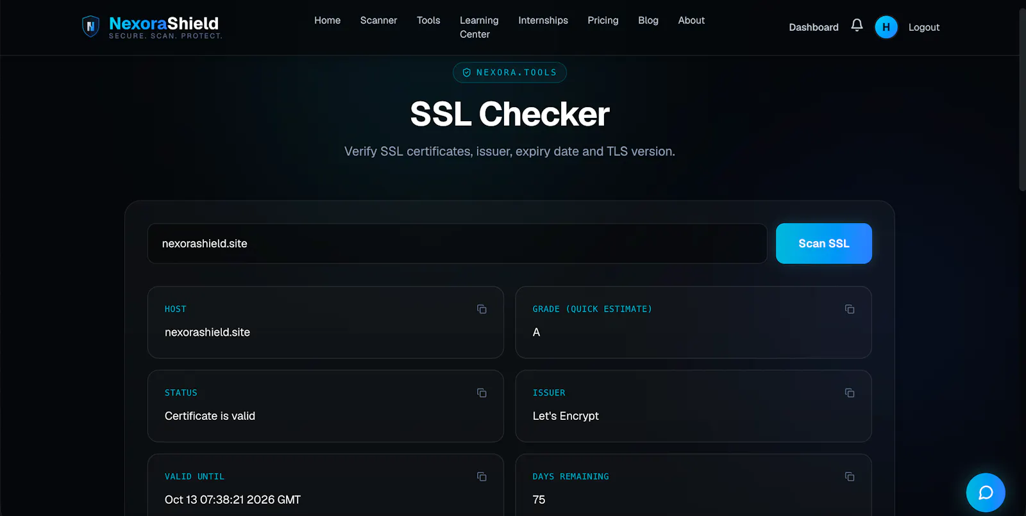Open the Blog page
Image resolution: width=1026 pixels, height=516 pixels.
click(648, 21)
